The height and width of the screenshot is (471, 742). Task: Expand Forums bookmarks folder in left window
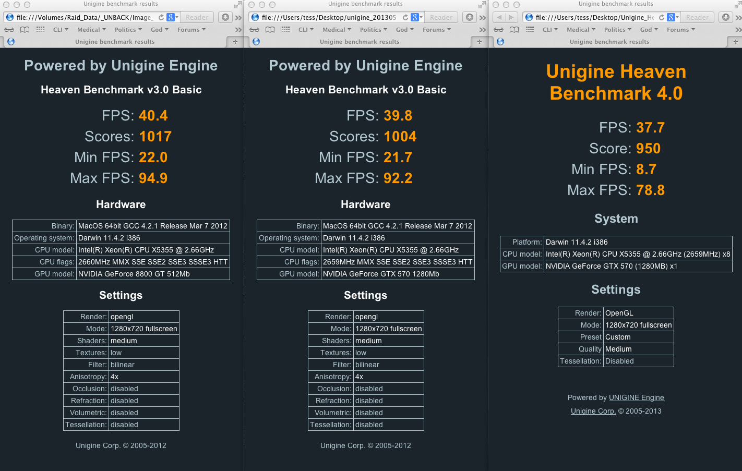[x=192, y=30]
